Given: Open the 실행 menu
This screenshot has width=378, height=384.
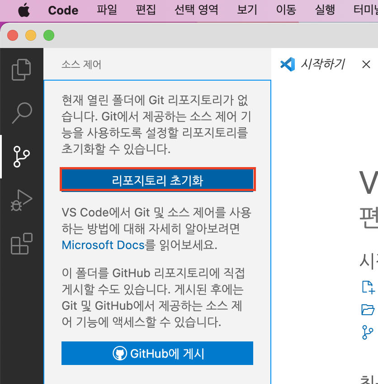Looking at the screenshot, I should (325, 10).
